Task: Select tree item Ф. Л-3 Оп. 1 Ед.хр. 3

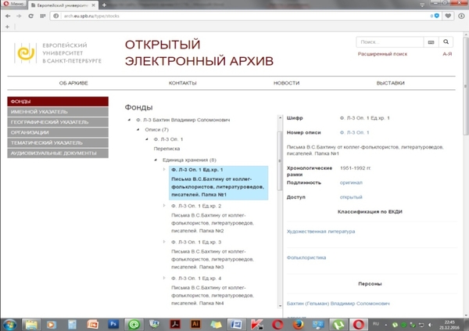Action: 198,243
